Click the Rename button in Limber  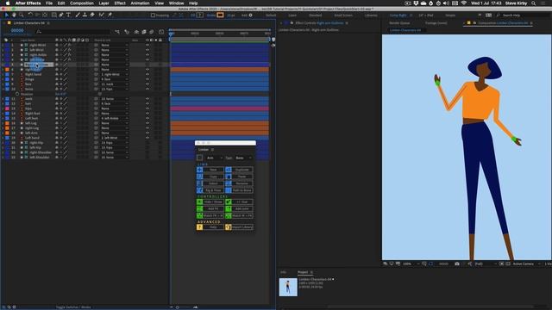[241, 183]
